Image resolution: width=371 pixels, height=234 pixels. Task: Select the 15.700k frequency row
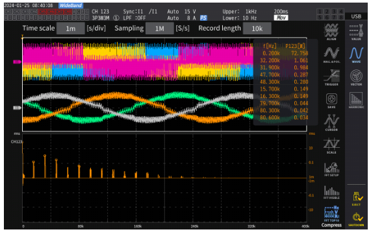[284, 89]
